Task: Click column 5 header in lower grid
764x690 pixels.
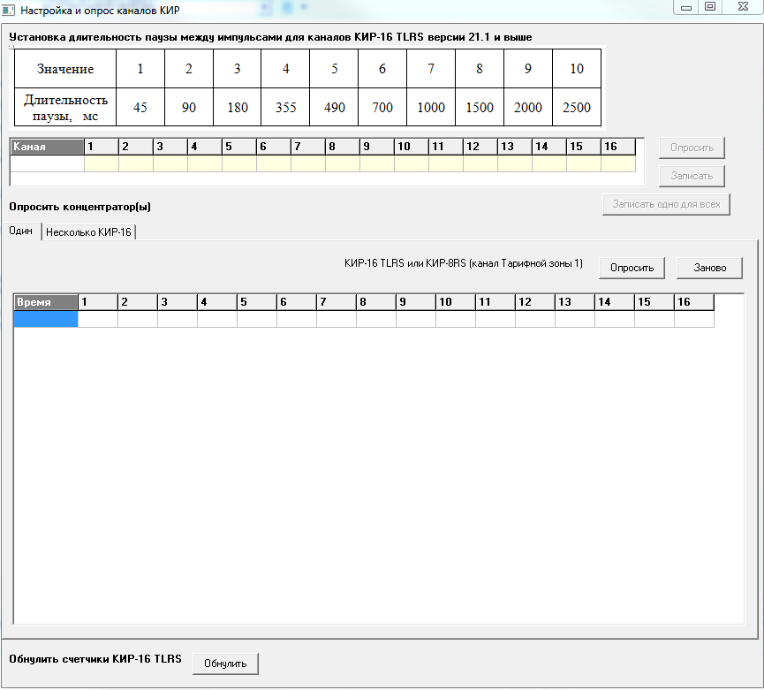Action: [x=256, y=302]
